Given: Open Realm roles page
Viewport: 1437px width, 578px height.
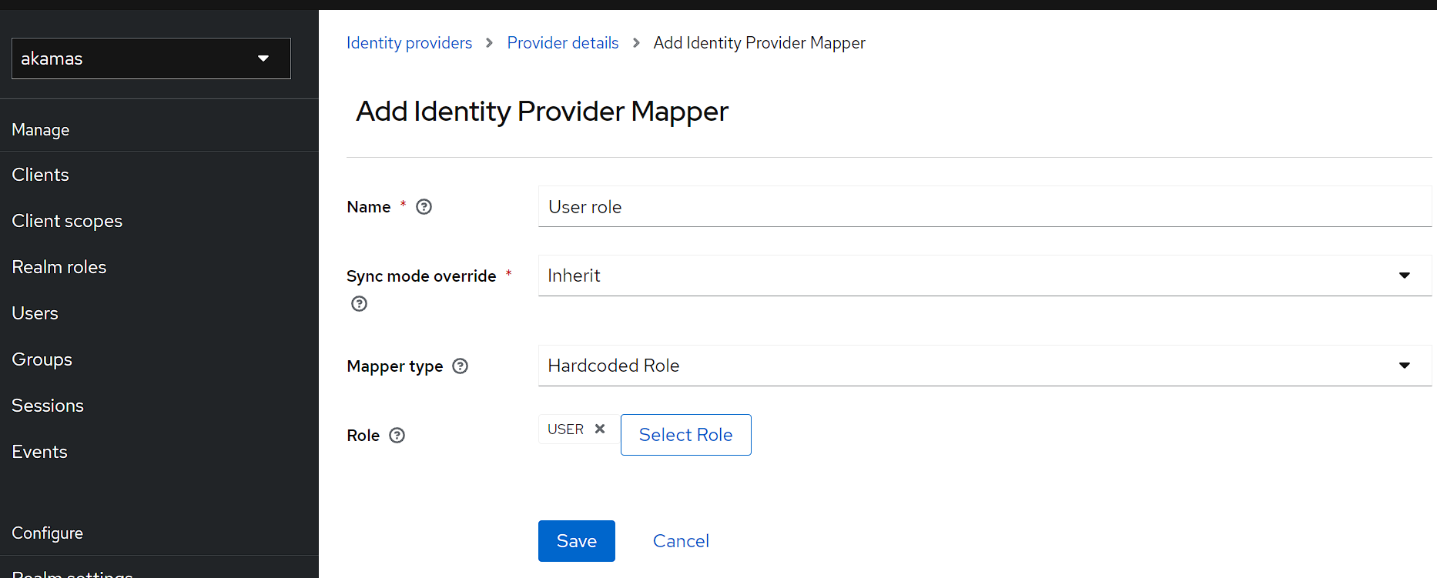Looking at the screenshot, I should (x=59, y=267).
